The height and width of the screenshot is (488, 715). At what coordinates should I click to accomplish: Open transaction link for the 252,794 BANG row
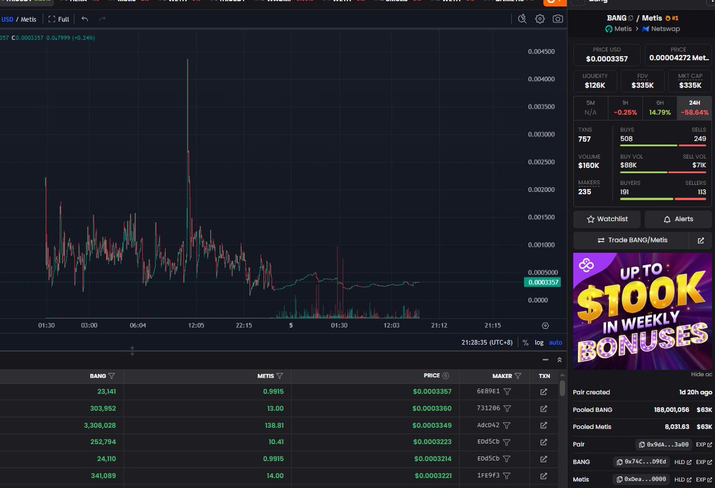(543, 442)
